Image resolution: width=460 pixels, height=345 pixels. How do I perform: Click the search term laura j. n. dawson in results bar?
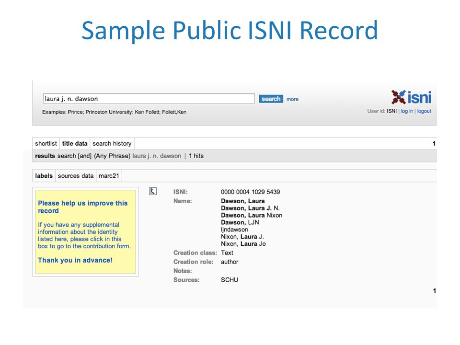(x=157, y=156)
